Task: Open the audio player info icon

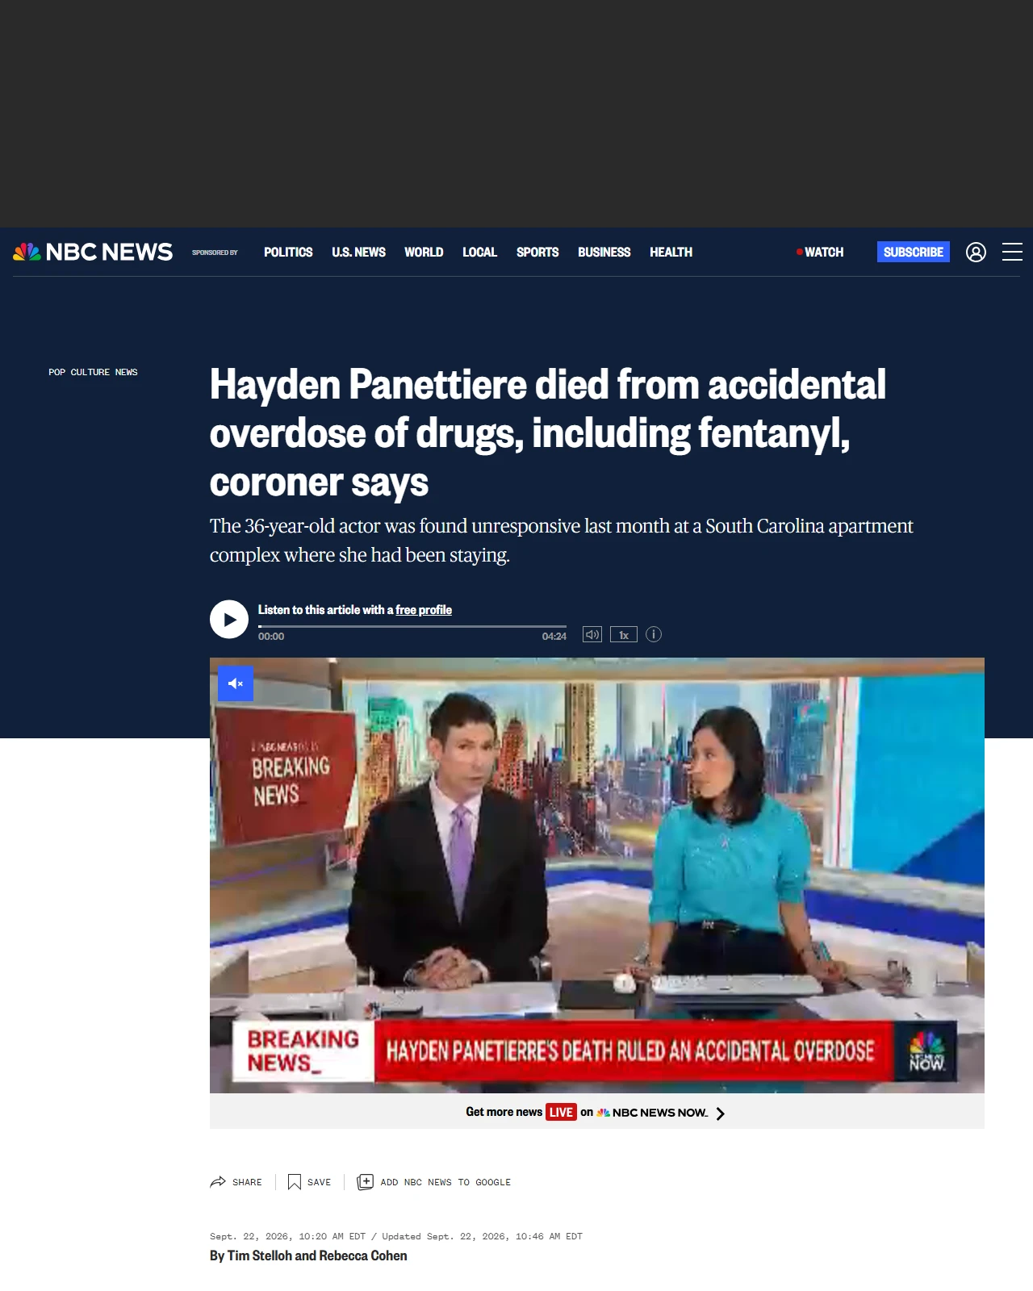Action: pyautogui.click(x=654, y=634)
